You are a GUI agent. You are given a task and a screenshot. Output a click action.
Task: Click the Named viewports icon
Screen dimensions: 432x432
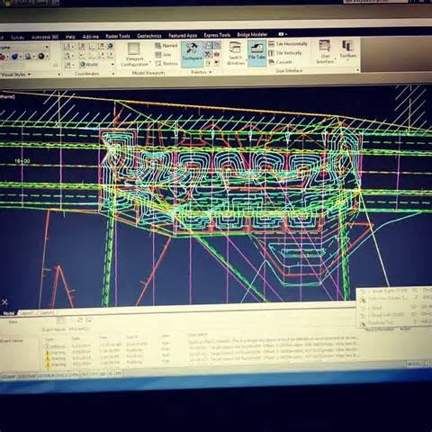(158, 45)
